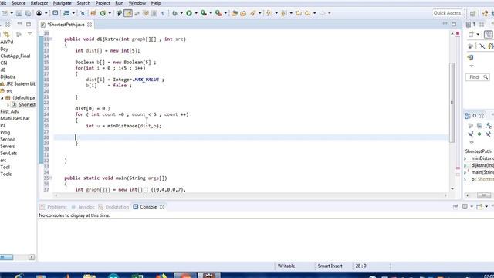Click the Save All toolbar icon
The height and width of the screenshot is (278, 494).
point(28,13)
